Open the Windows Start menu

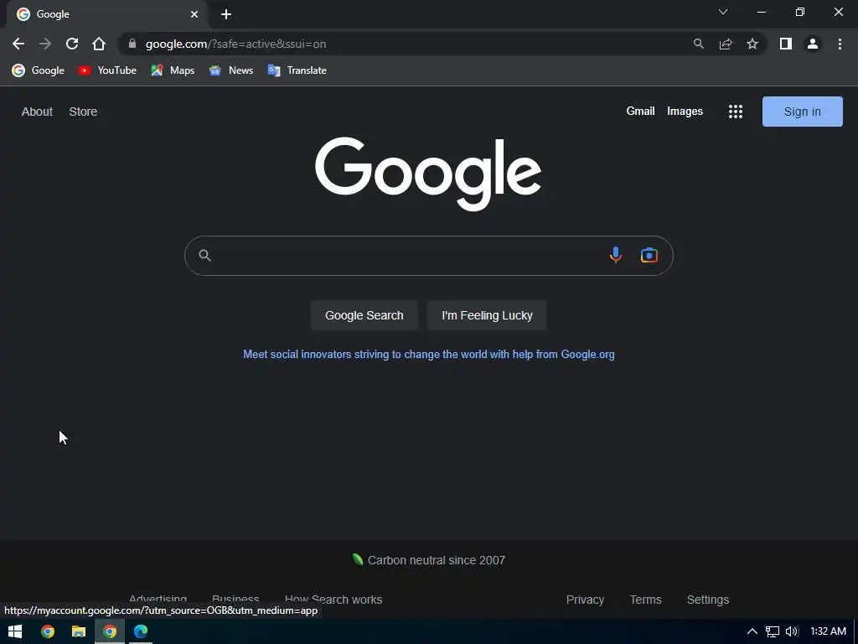tap(15, 631)
